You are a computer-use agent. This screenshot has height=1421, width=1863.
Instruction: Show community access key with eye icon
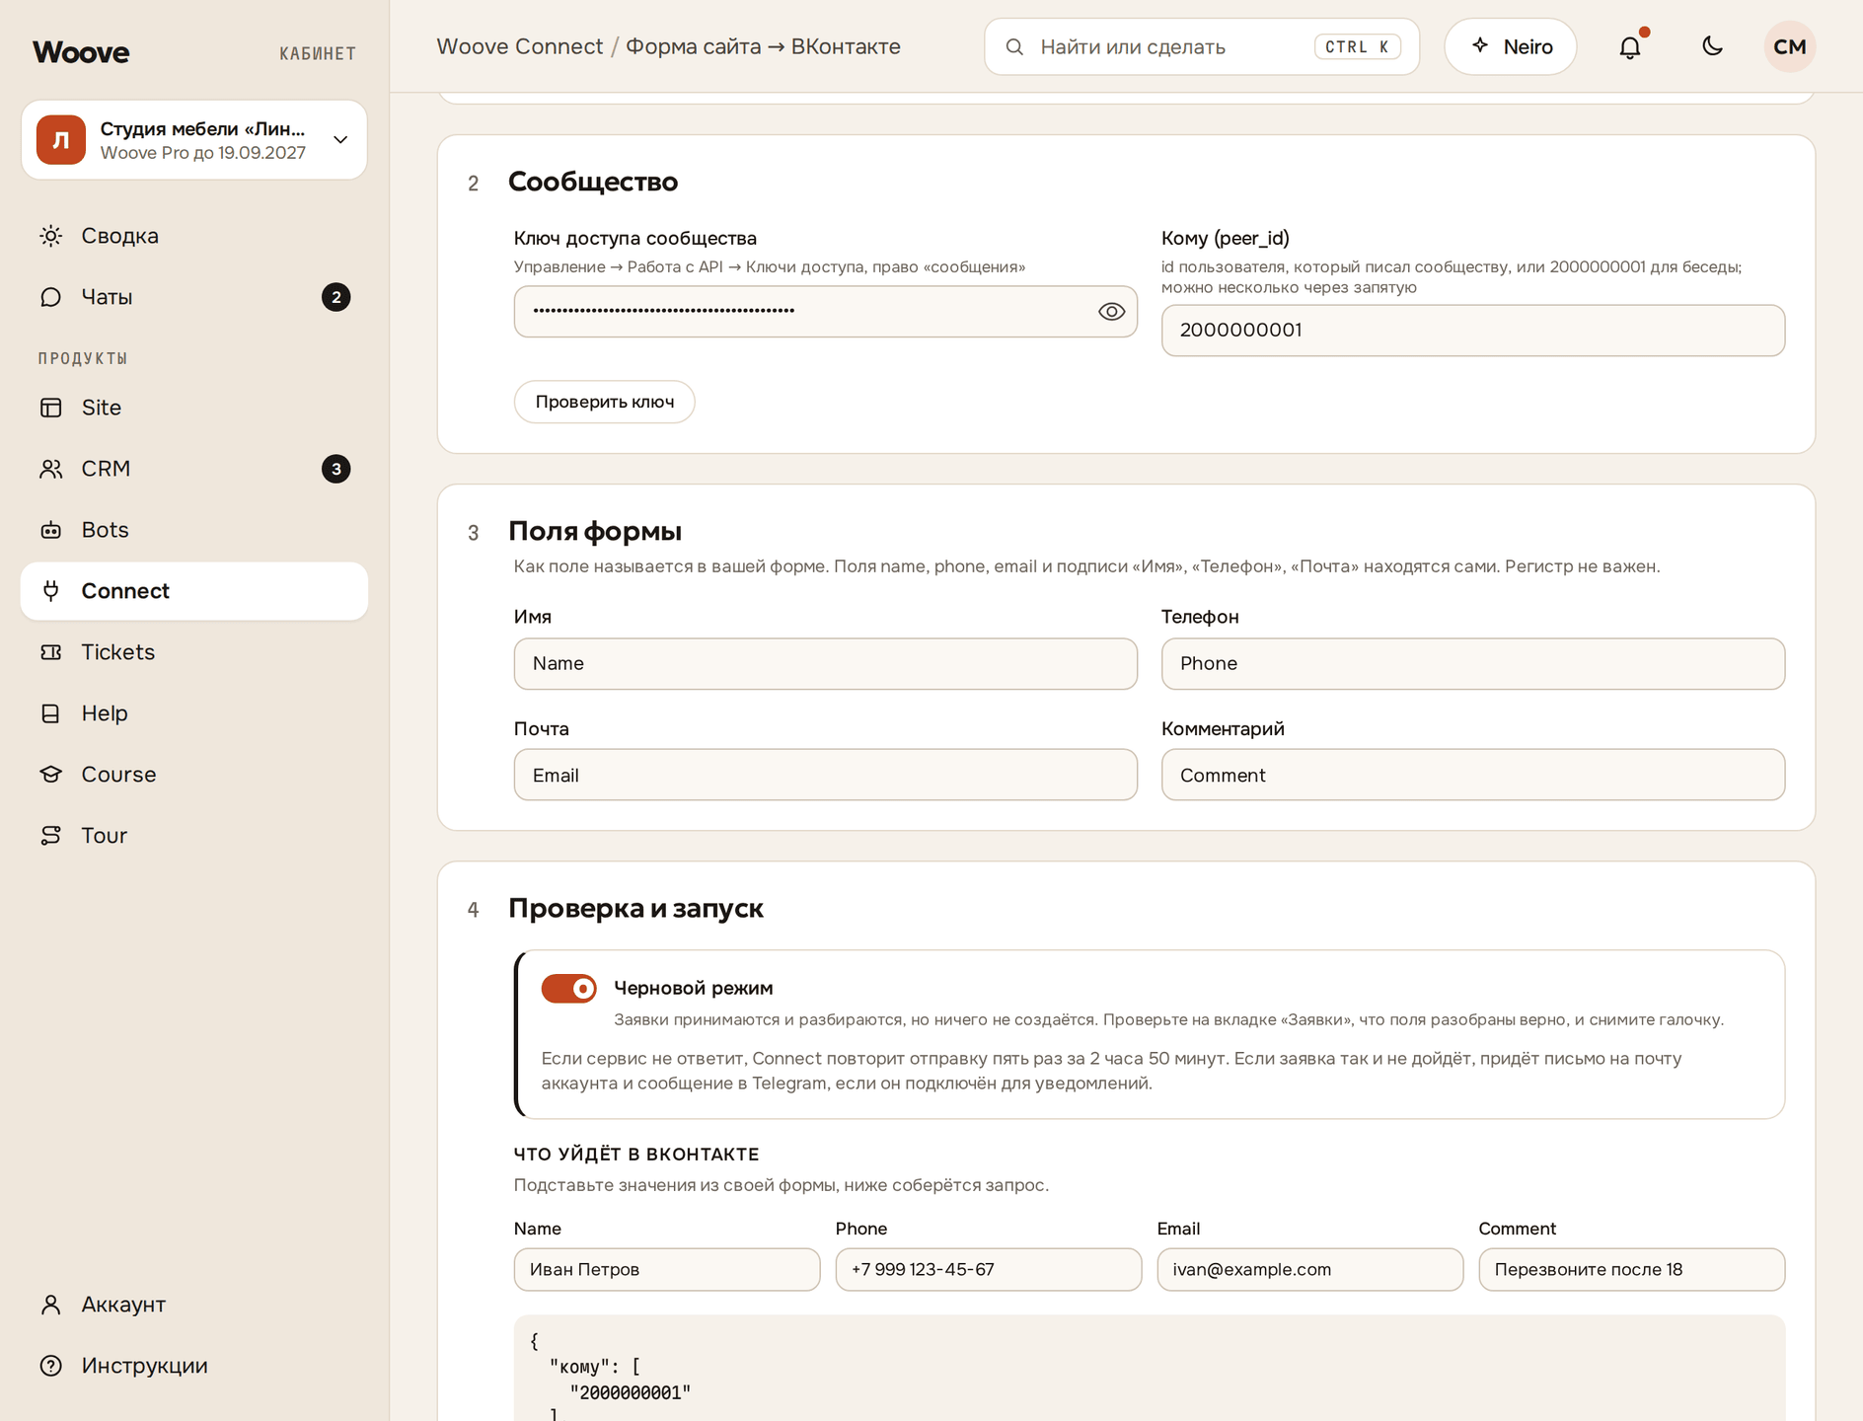(1111, 312)
